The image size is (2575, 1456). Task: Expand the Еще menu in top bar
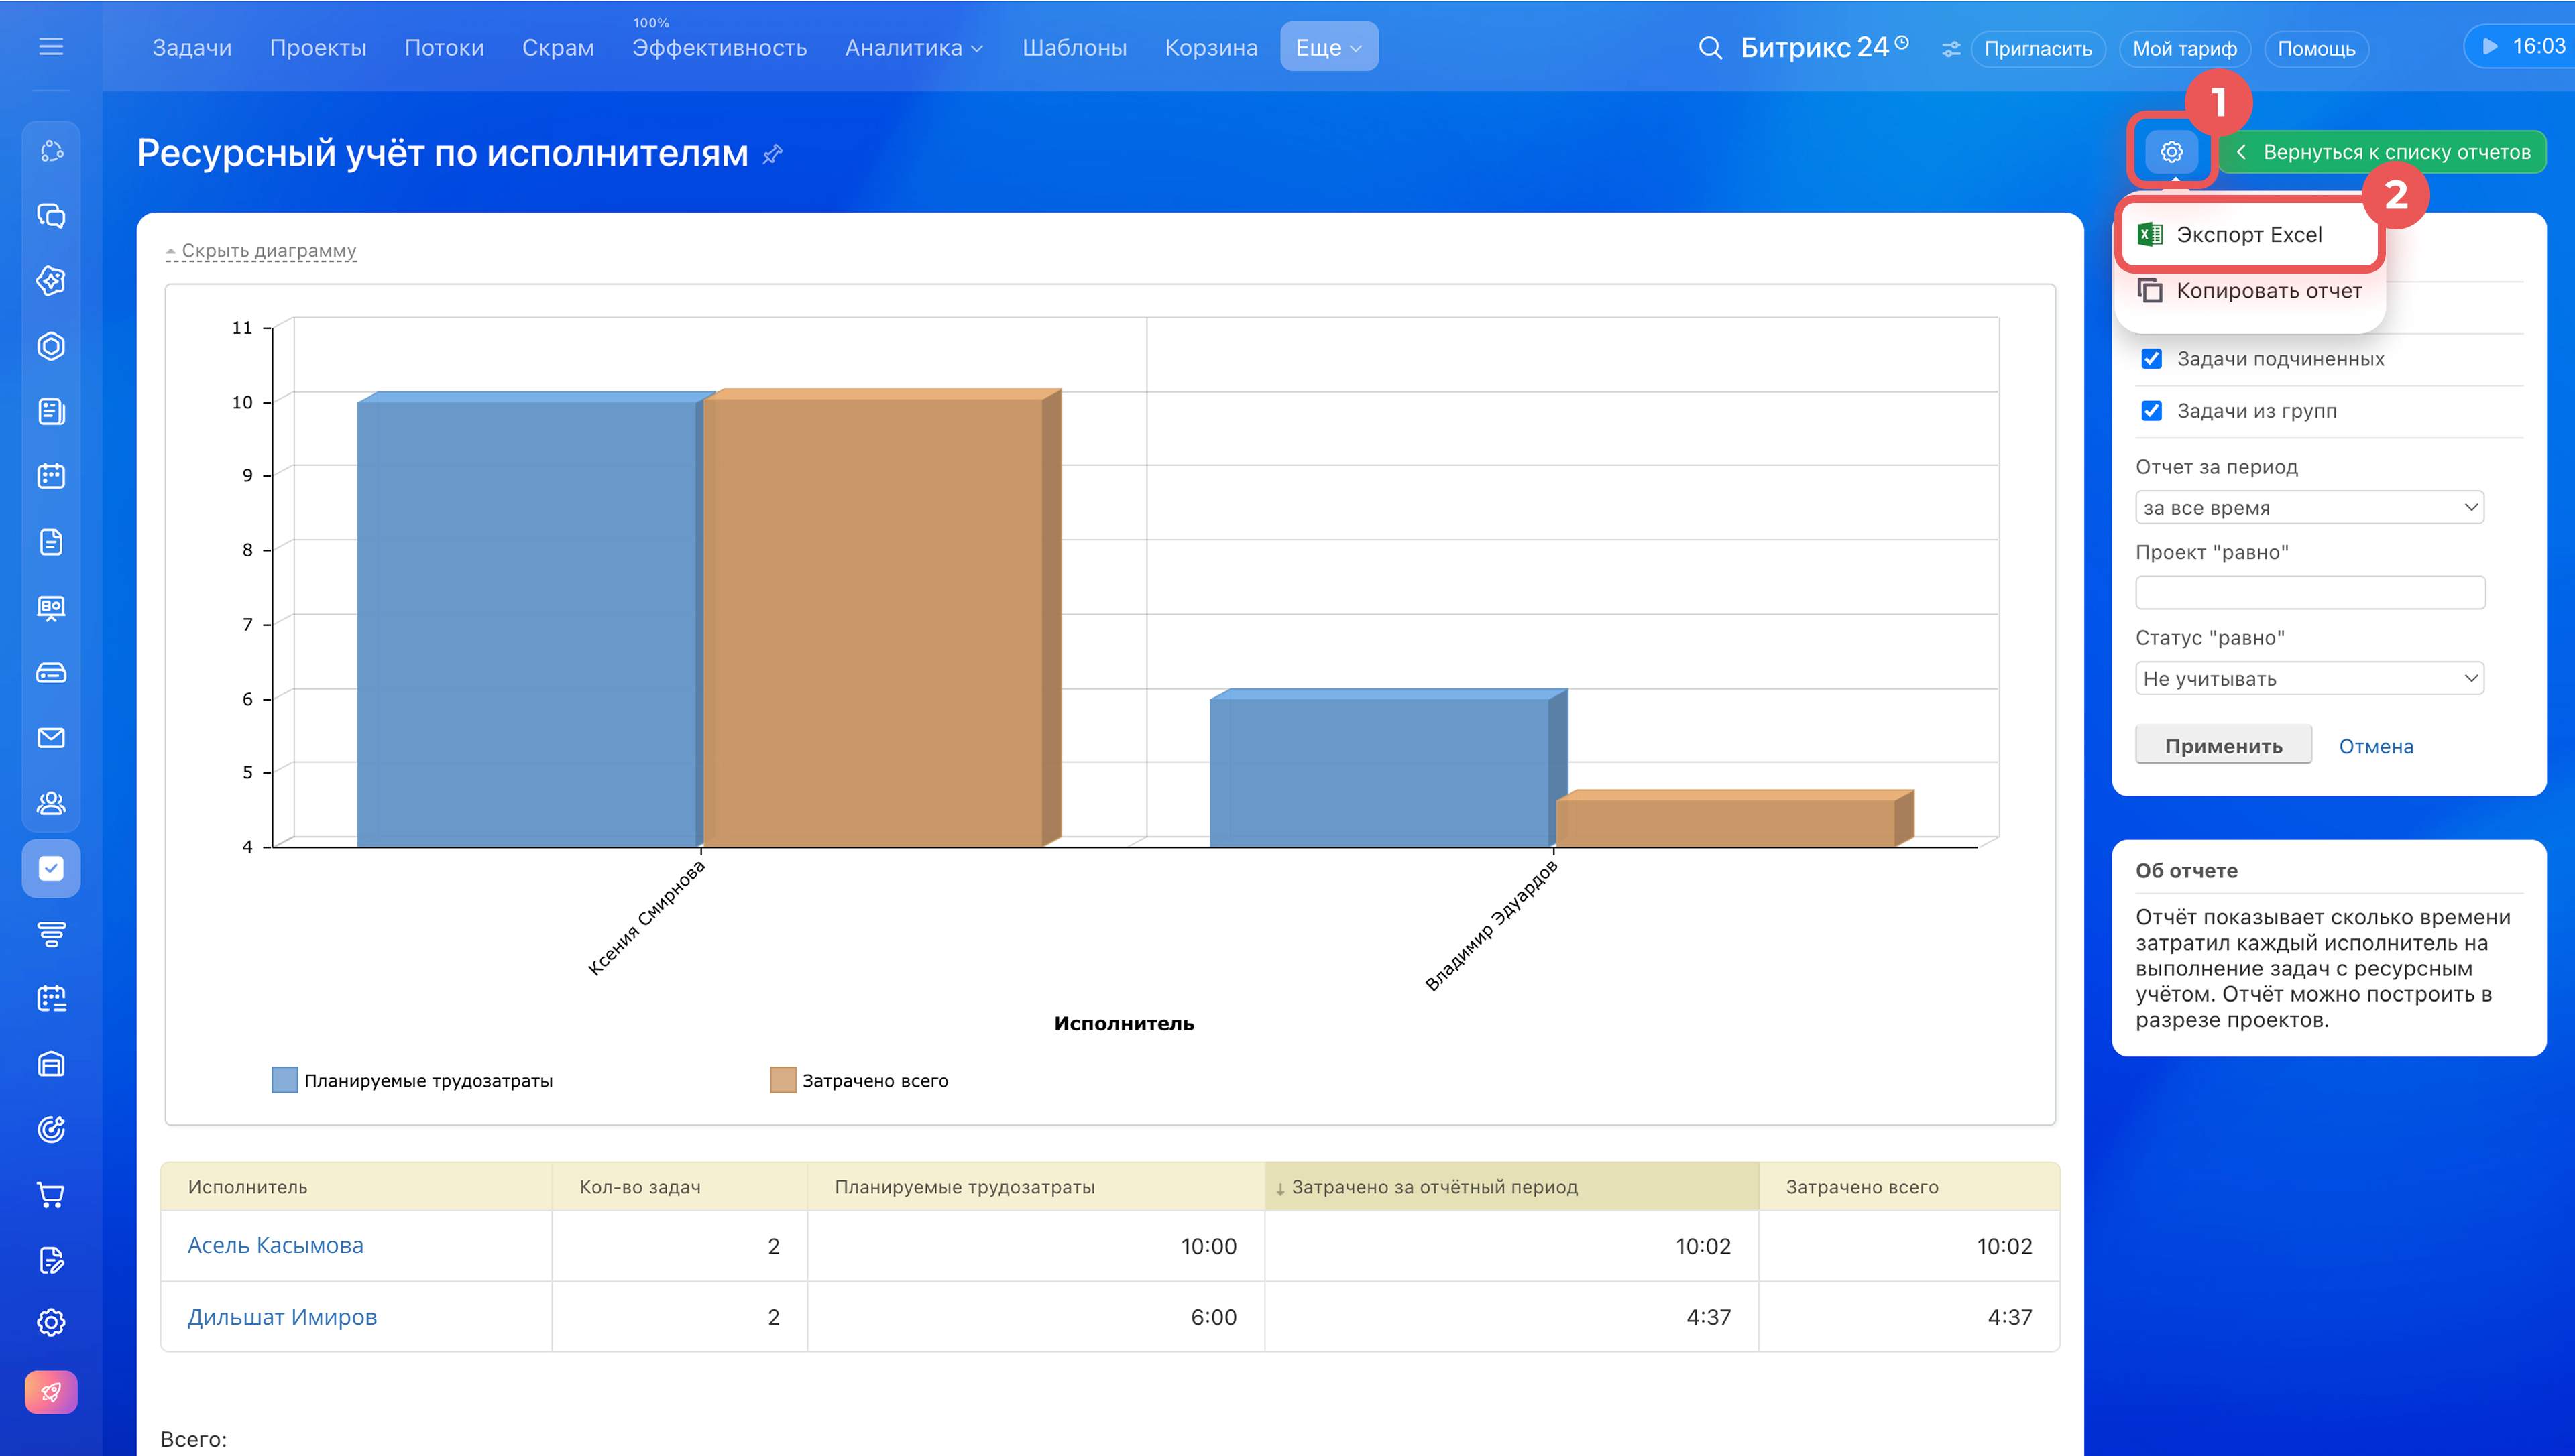pyautogui.click(x=1329, y=47)
